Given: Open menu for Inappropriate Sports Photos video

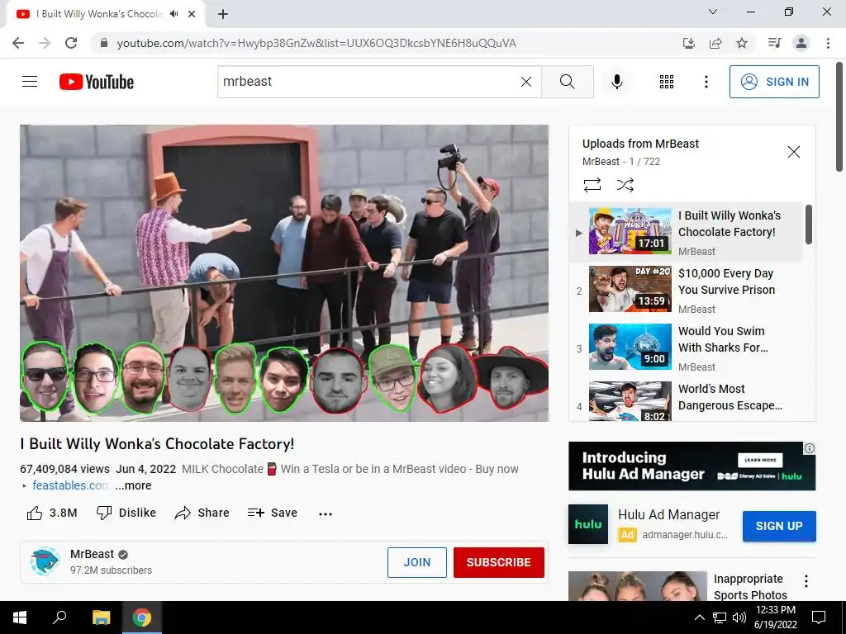Looking at the screenshot, I should (x=806, y=580).
